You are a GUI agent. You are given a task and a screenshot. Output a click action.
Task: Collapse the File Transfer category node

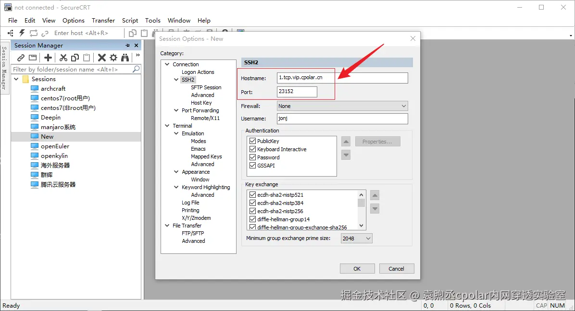167,226
